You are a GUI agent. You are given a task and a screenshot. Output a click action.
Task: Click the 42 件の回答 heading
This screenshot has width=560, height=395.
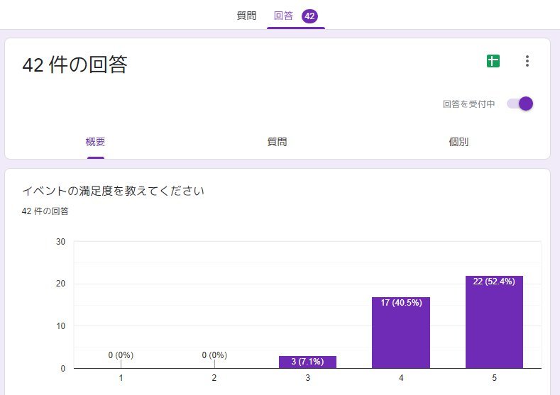[x=75, y=65]
